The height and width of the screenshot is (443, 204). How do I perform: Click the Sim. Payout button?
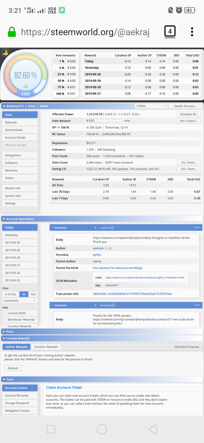189,121
